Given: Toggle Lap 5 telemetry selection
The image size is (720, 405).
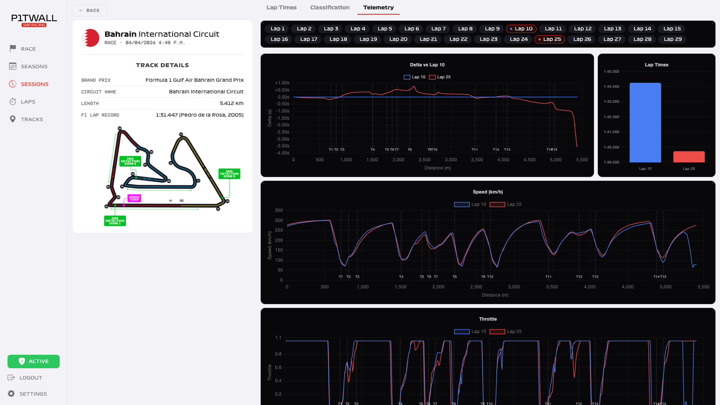Looking at the screenshot, I should click(385, 28).
